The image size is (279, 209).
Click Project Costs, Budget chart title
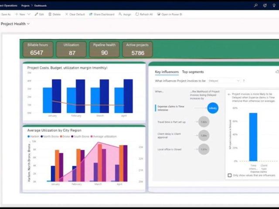[x=67, y=68]
